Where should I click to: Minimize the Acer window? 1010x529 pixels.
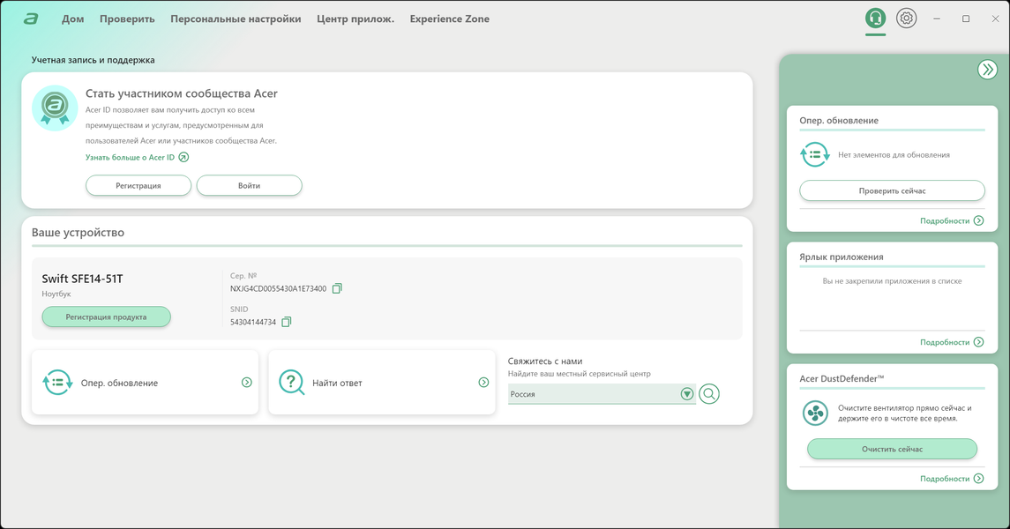[937, 19]
